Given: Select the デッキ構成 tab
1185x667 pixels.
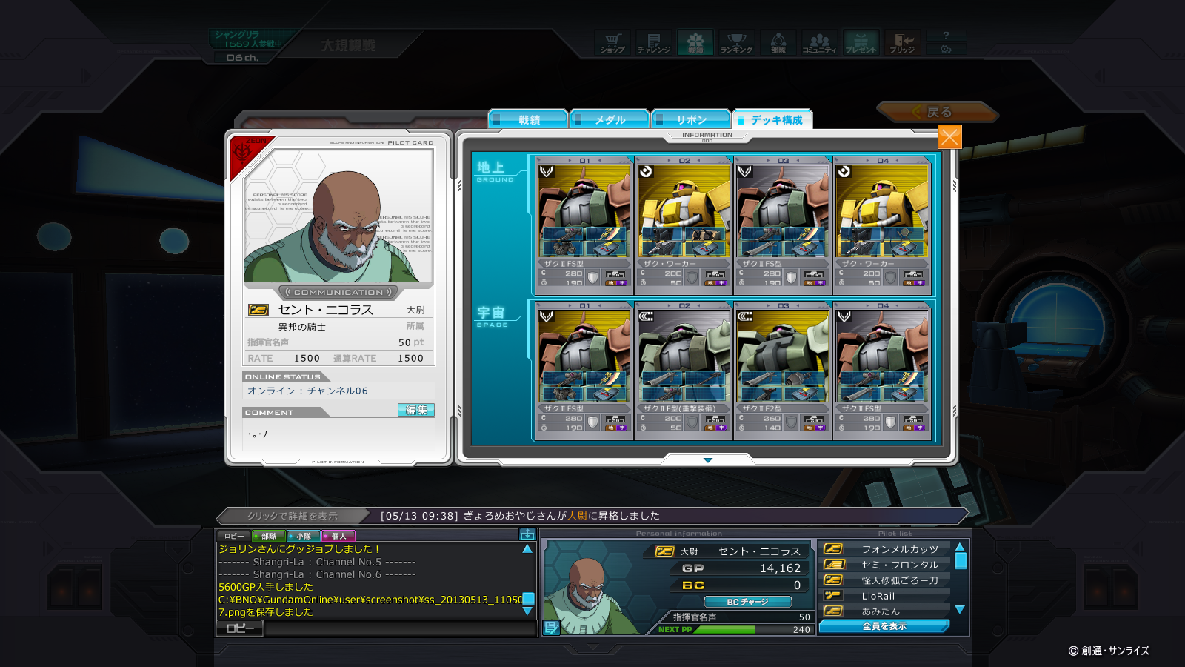Looking at the screenshot, I should point(772,119).
